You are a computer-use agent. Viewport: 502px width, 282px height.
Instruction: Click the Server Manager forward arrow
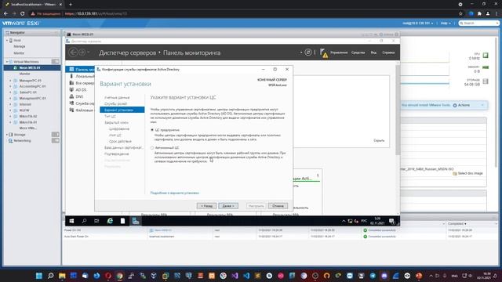coord(82,52)
